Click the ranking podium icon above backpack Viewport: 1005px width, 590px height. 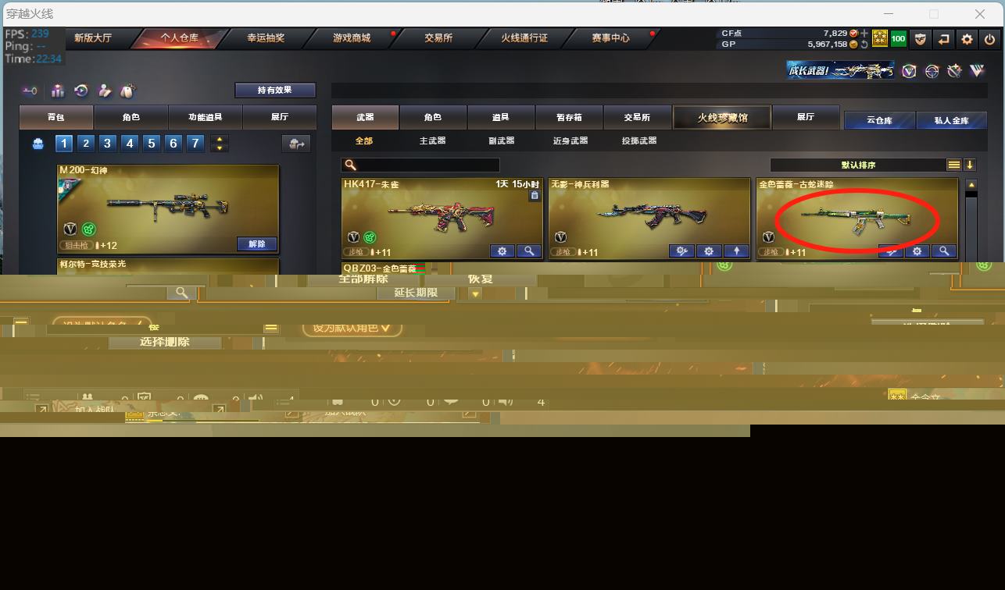click(58, 91)
